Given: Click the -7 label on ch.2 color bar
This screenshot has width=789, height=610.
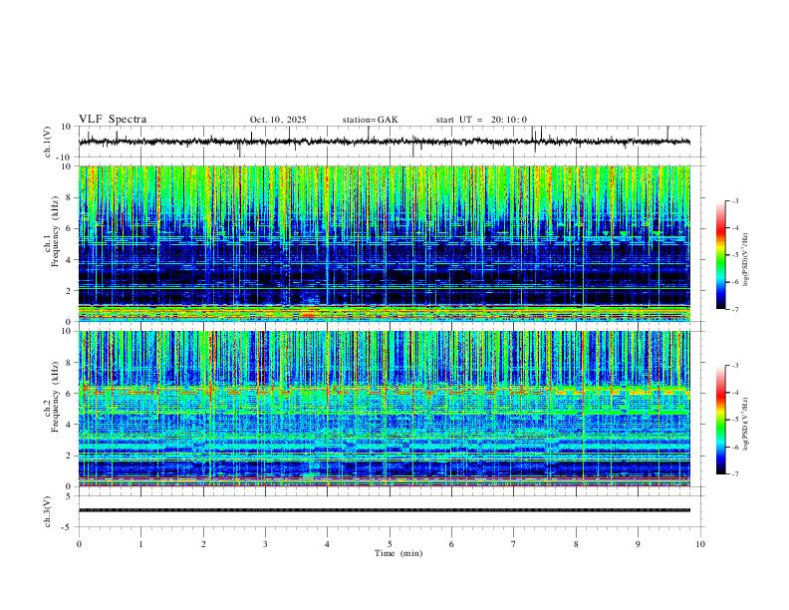Looking at the screenshot, I should point(734,474).
